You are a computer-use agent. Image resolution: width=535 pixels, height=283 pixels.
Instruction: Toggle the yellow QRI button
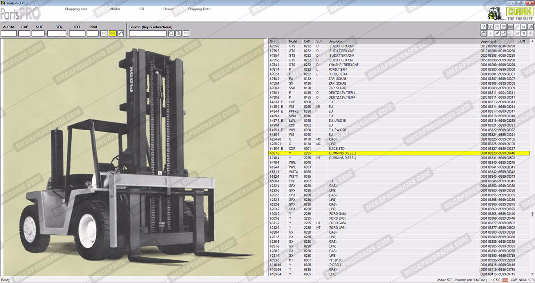[x=112, y=33]
